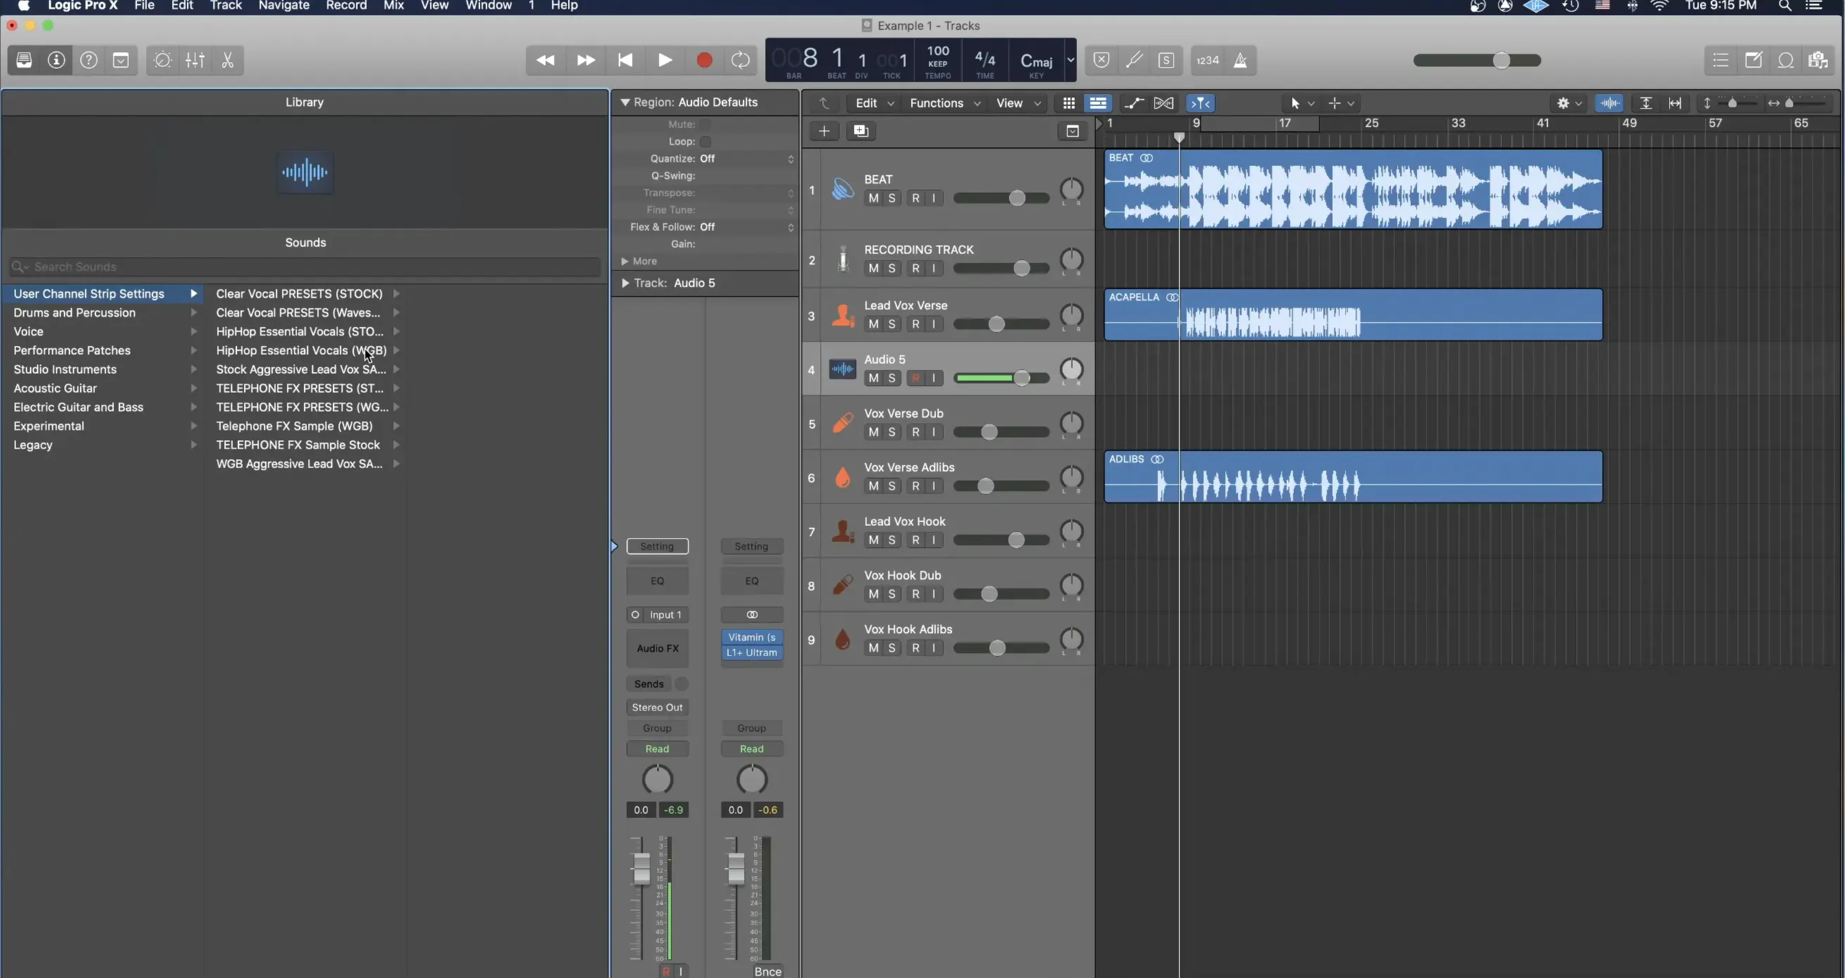Click the Rewind transport button
The image size is (1845, 978).
click(x=546, y=60)
